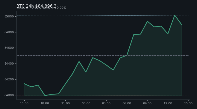Click the 03:00 x-axis label

tap(106, 103)
